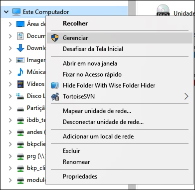The height and width of the screenshot is (190, 195).
Task: Click the Gerenciar shield icon
Action: [x=55, y=38]
